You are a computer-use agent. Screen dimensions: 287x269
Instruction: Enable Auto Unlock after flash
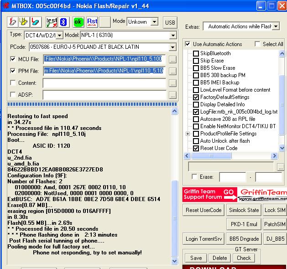[196, 141]
